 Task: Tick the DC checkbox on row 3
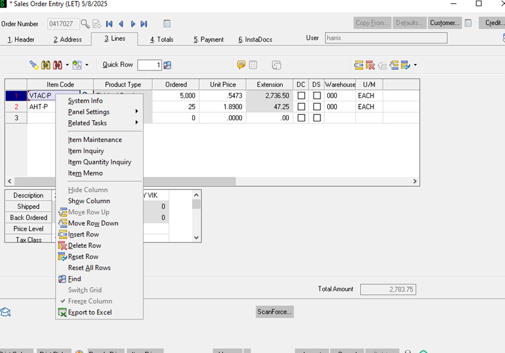(301, 118)
